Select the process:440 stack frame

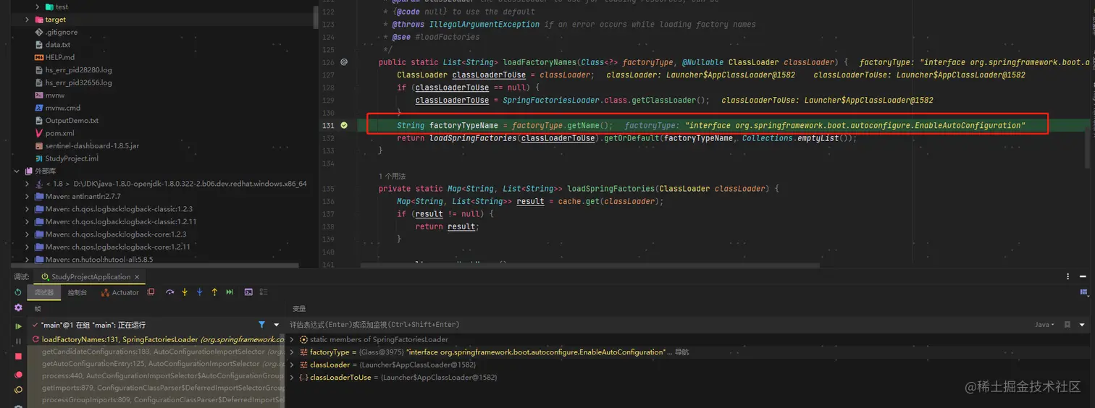[156, 376]
